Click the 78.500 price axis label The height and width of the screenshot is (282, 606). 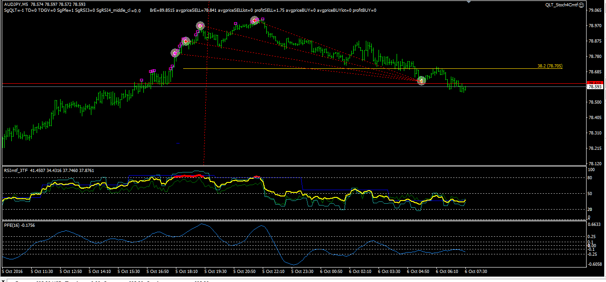coord(595,102)
